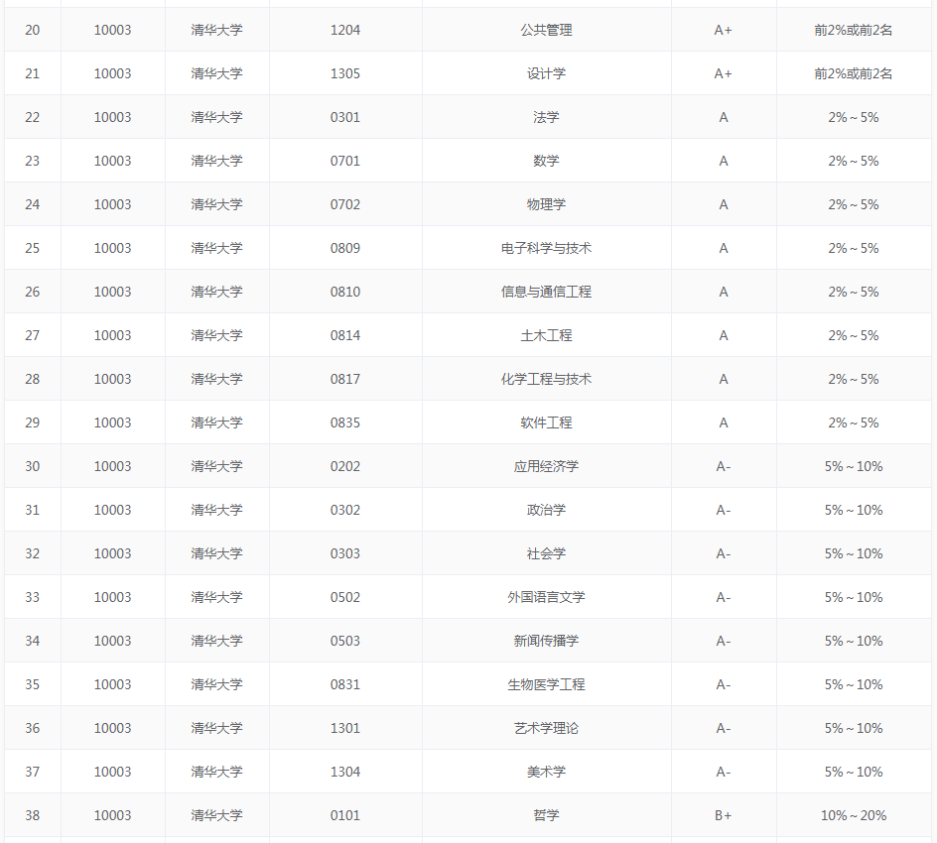This screenshot has width=937, height=843.
Task: Click subject code 1301
Action: click(x=345, y=727)
